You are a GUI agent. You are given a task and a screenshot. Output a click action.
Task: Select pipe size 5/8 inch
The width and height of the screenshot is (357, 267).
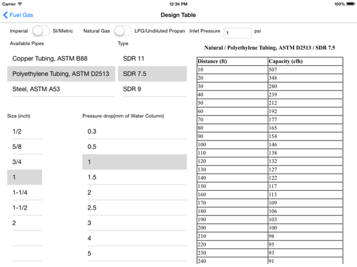pos(25,146)
